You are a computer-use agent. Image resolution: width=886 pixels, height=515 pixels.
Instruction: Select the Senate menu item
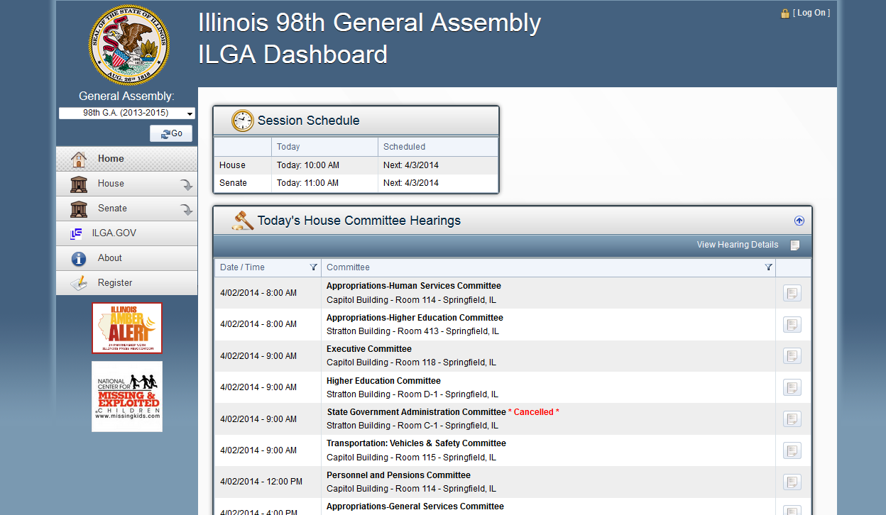127,209
